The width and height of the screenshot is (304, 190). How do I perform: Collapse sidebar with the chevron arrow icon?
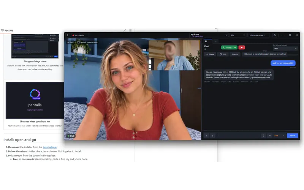coord(68,35)
